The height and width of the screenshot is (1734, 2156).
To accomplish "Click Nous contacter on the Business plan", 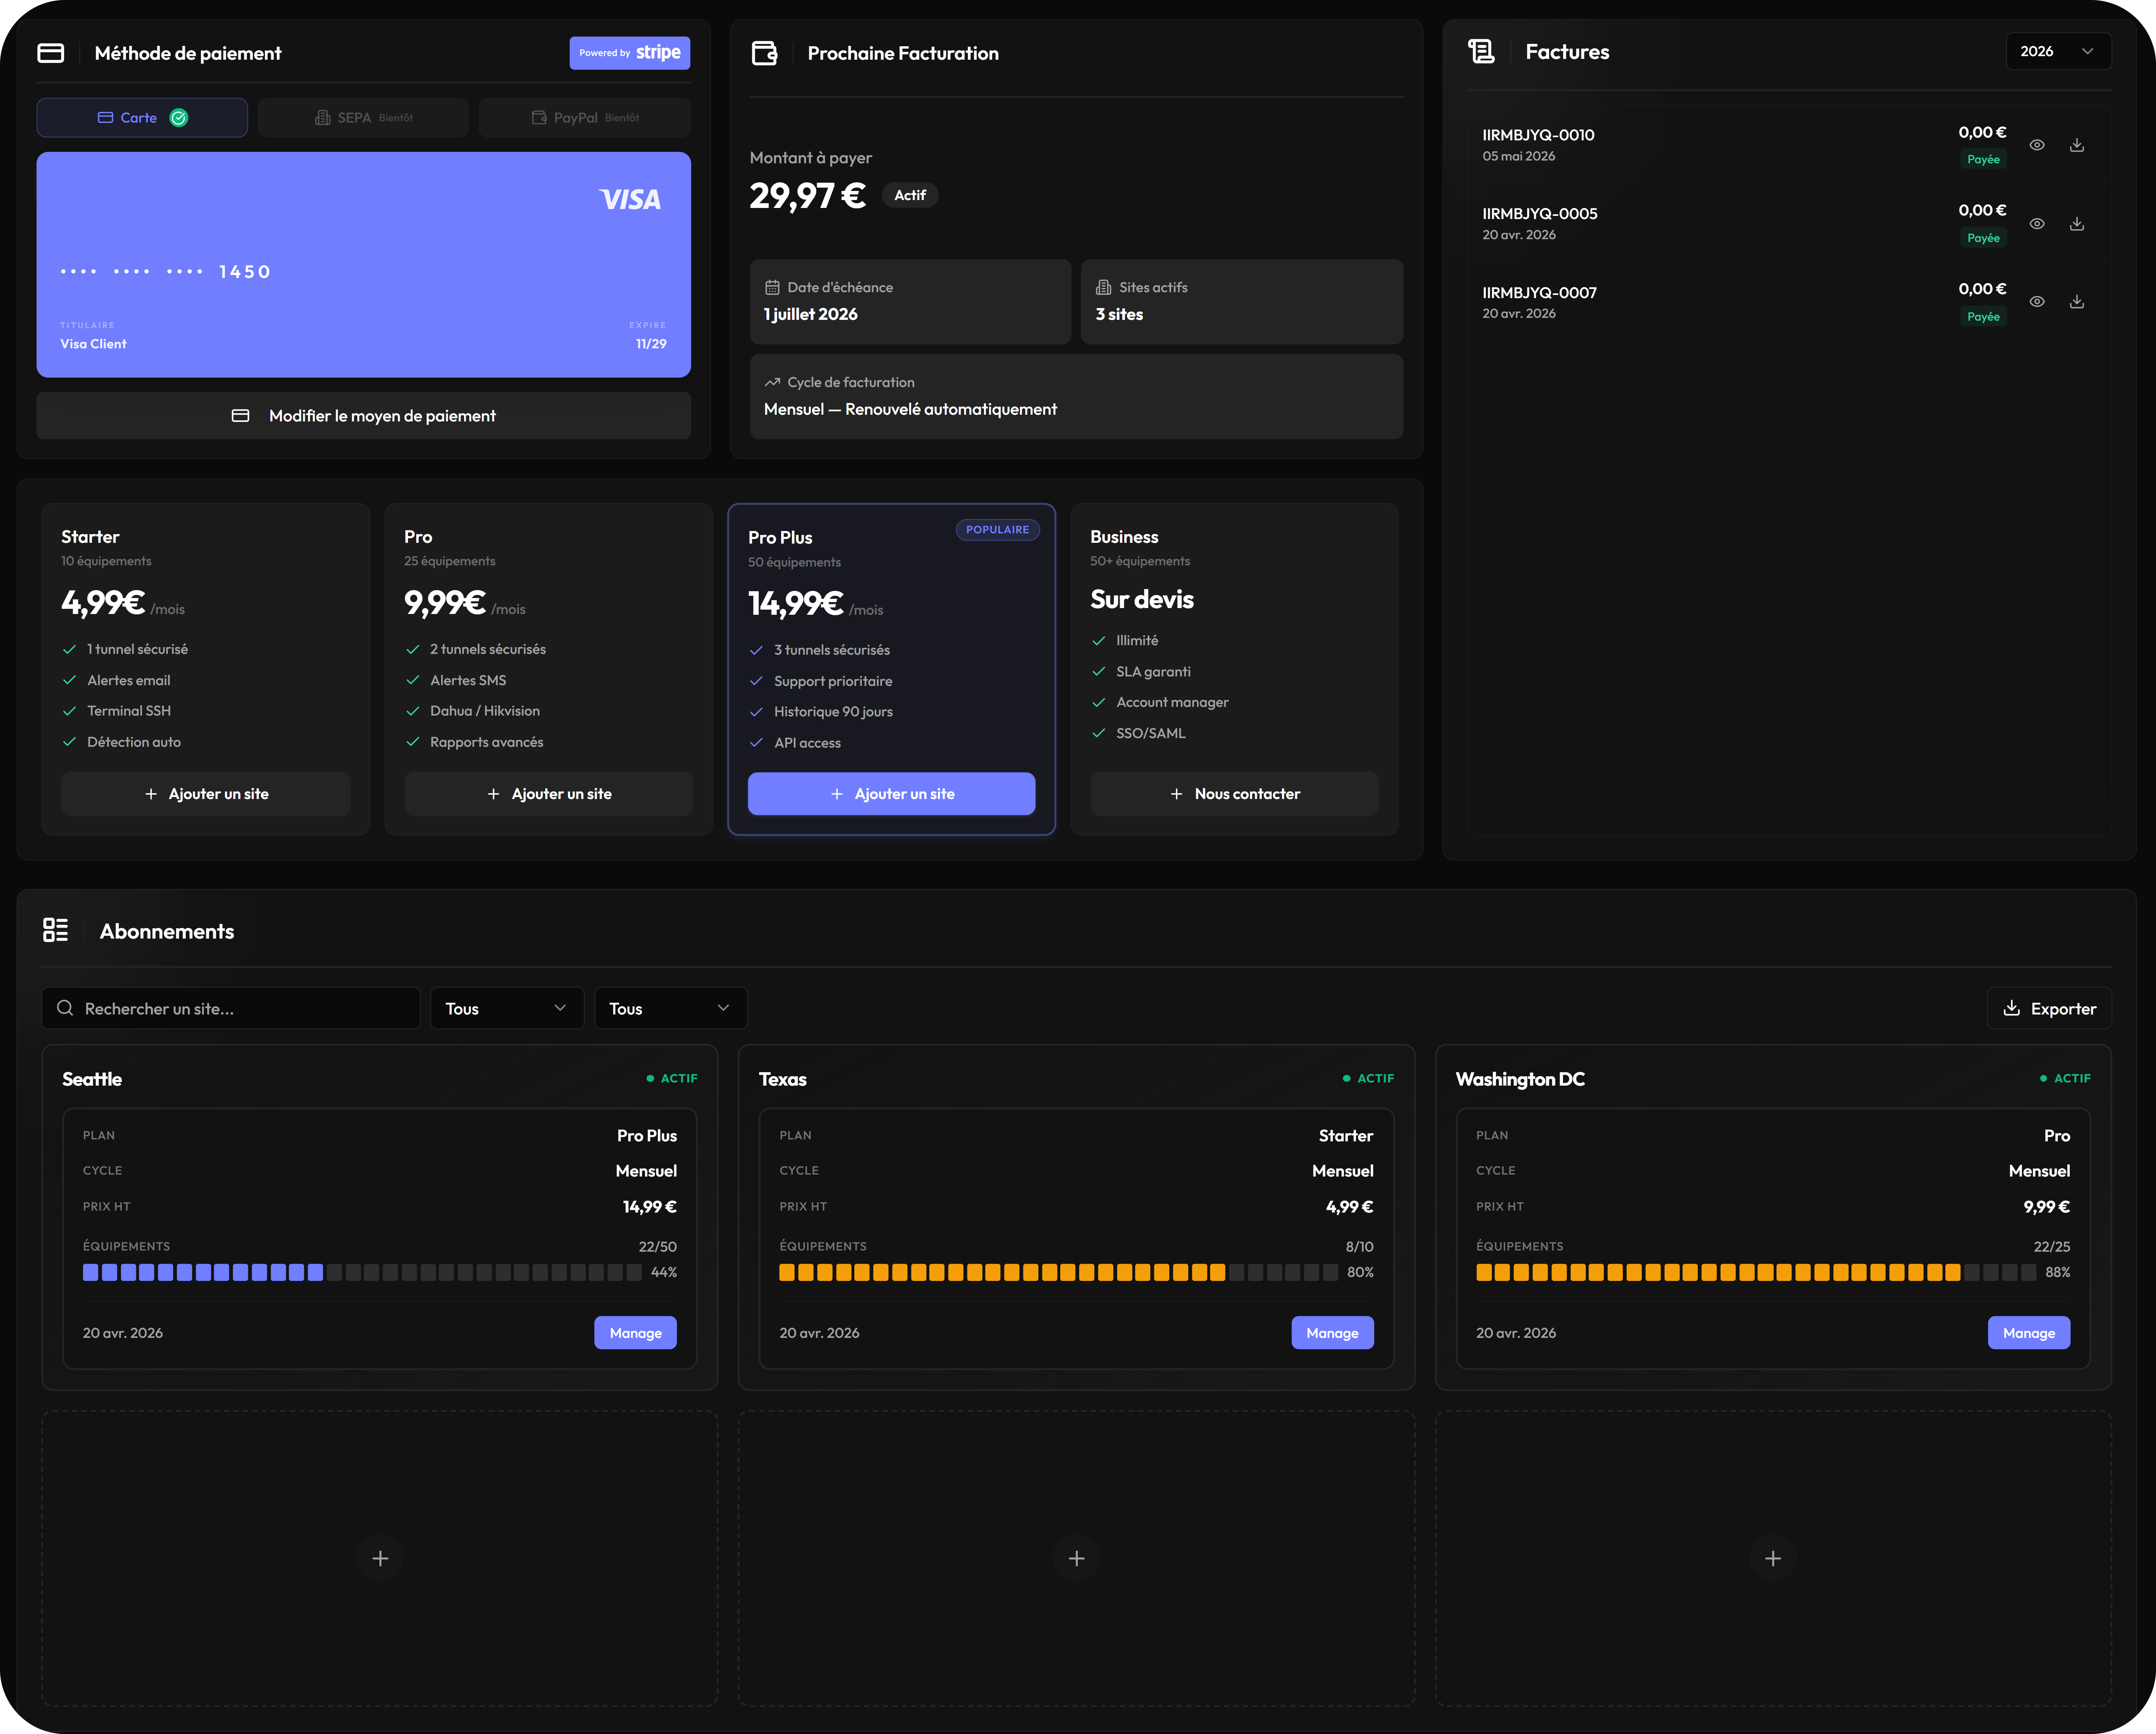I will 1235,794.
